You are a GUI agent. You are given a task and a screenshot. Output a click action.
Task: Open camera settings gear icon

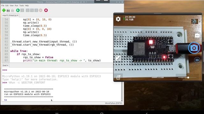pyautogui.click(x=118, y=19)
